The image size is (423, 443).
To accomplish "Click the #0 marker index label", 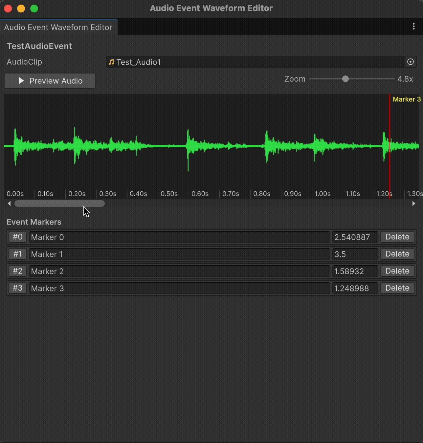I will tap(18, 237).
